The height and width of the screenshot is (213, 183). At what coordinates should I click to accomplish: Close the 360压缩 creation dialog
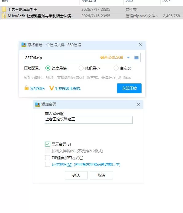click(141, 45)
